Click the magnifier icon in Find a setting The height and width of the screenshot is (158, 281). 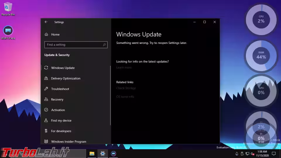[x=104, y=44]
